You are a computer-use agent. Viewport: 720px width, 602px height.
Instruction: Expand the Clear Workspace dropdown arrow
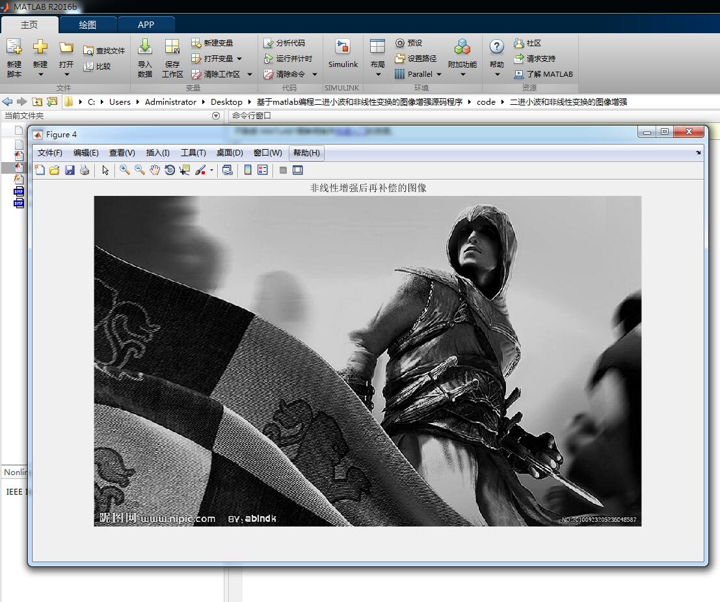(250, 74)
